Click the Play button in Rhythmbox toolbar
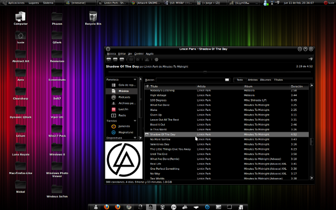336x210 pixels. pos(109,60)
